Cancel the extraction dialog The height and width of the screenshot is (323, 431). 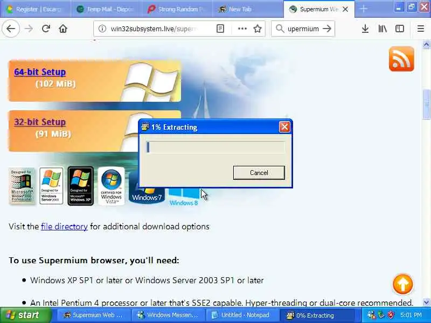(259, 173)
